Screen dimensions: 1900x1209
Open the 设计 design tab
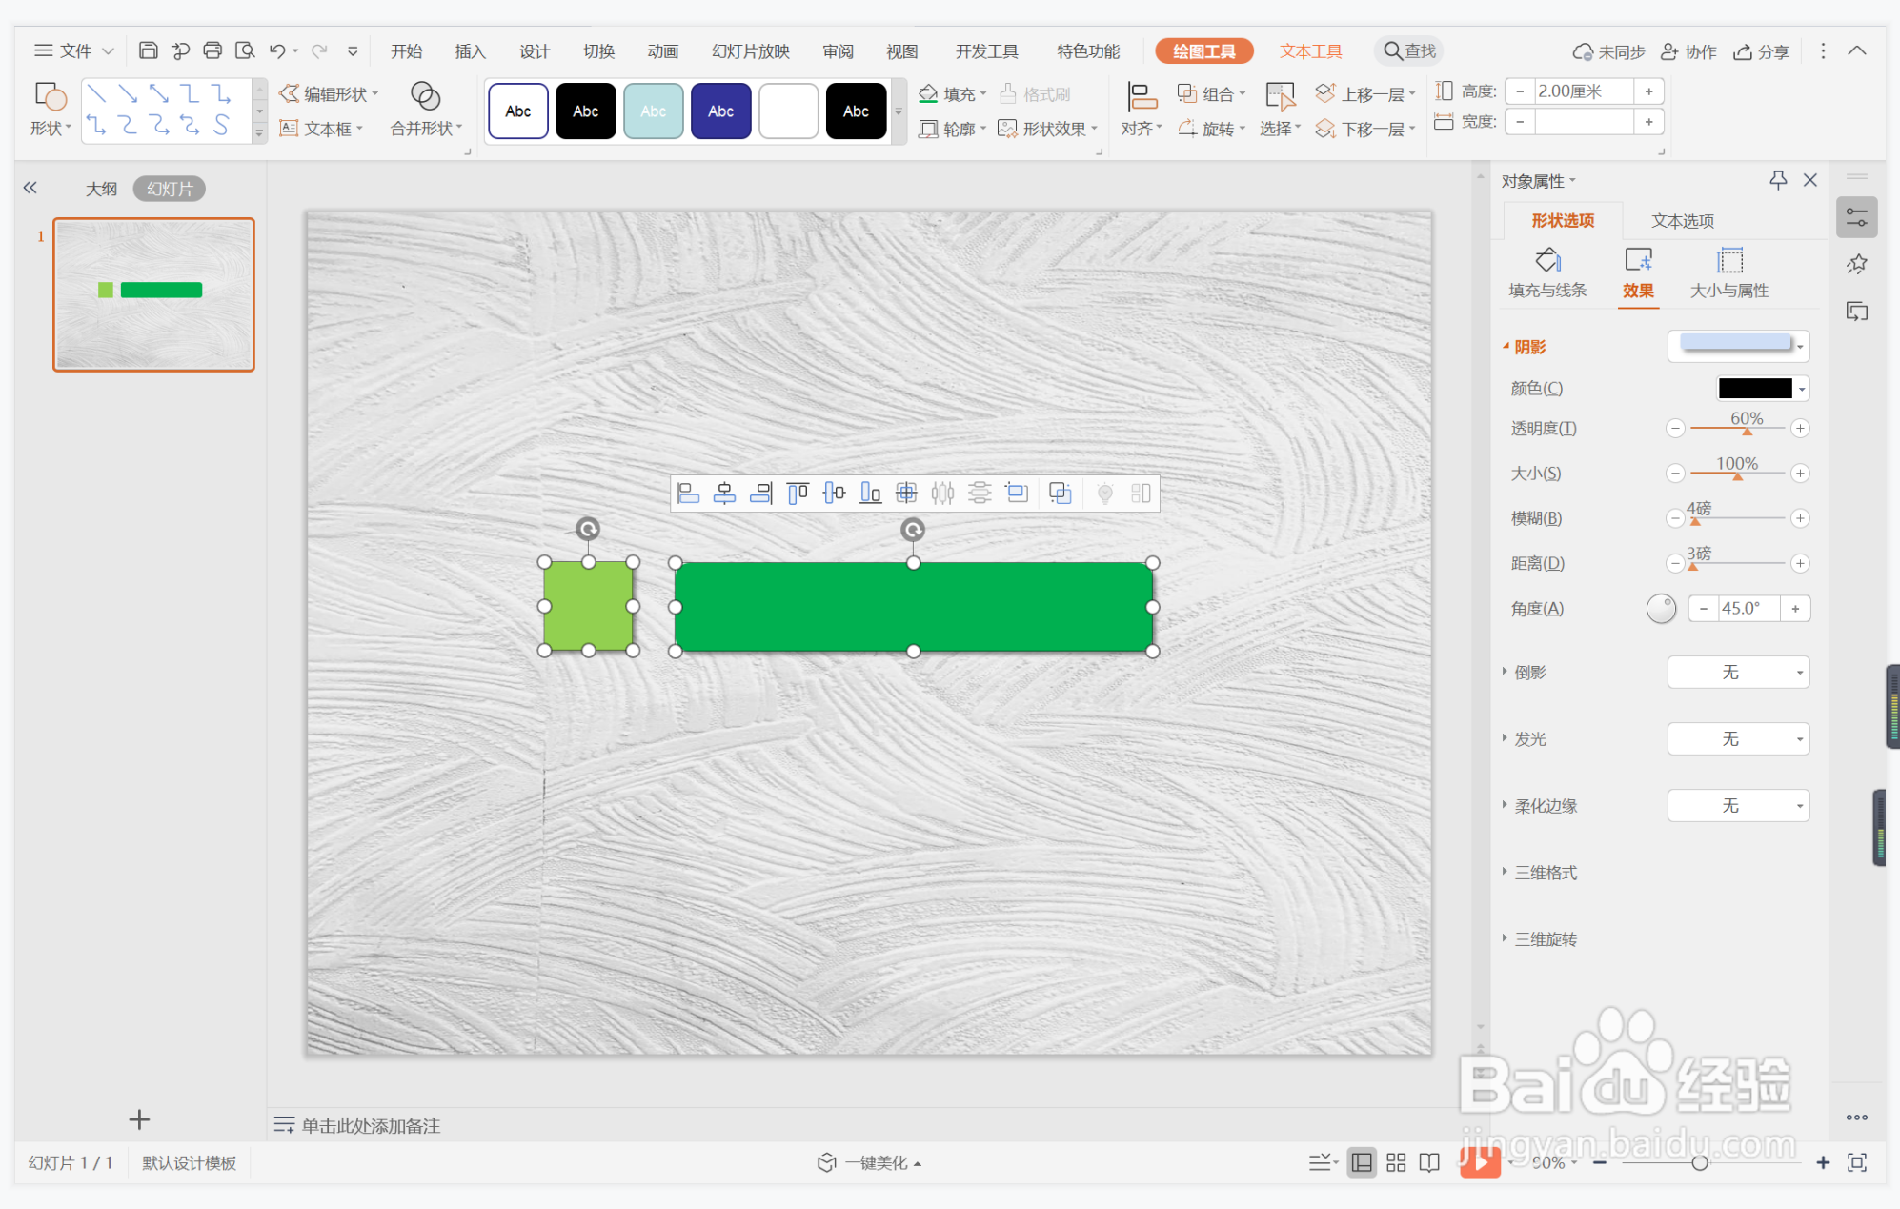[535, 50]
